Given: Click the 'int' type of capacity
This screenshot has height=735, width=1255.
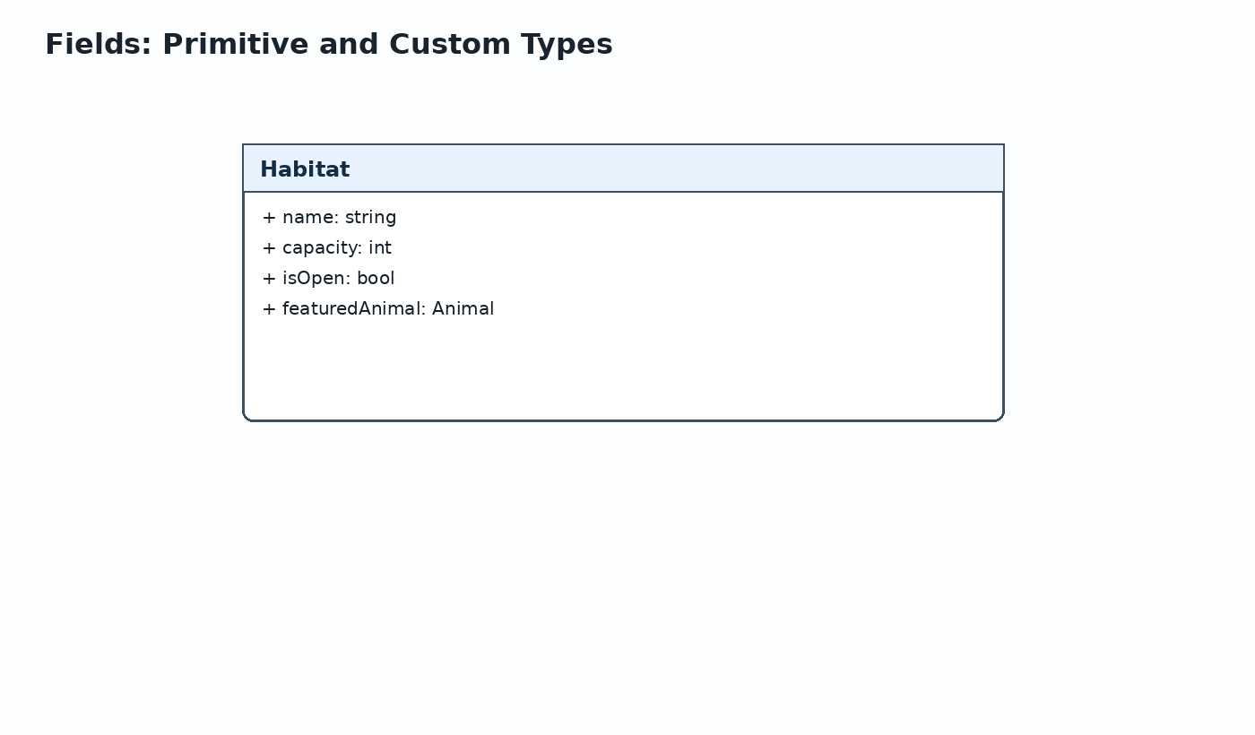Looking at the screenshot, I should point(380,248).
